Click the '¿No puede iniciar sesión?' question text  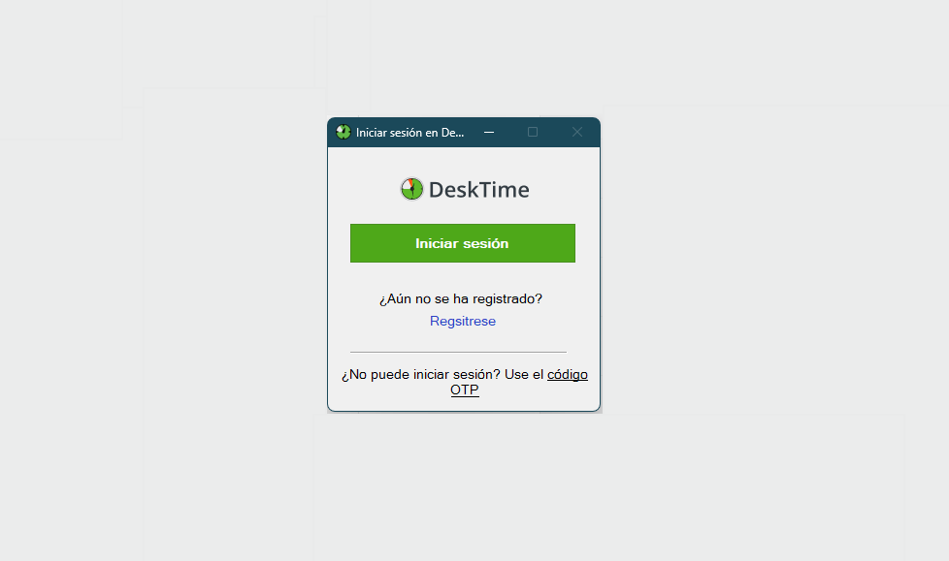point(420,374)
